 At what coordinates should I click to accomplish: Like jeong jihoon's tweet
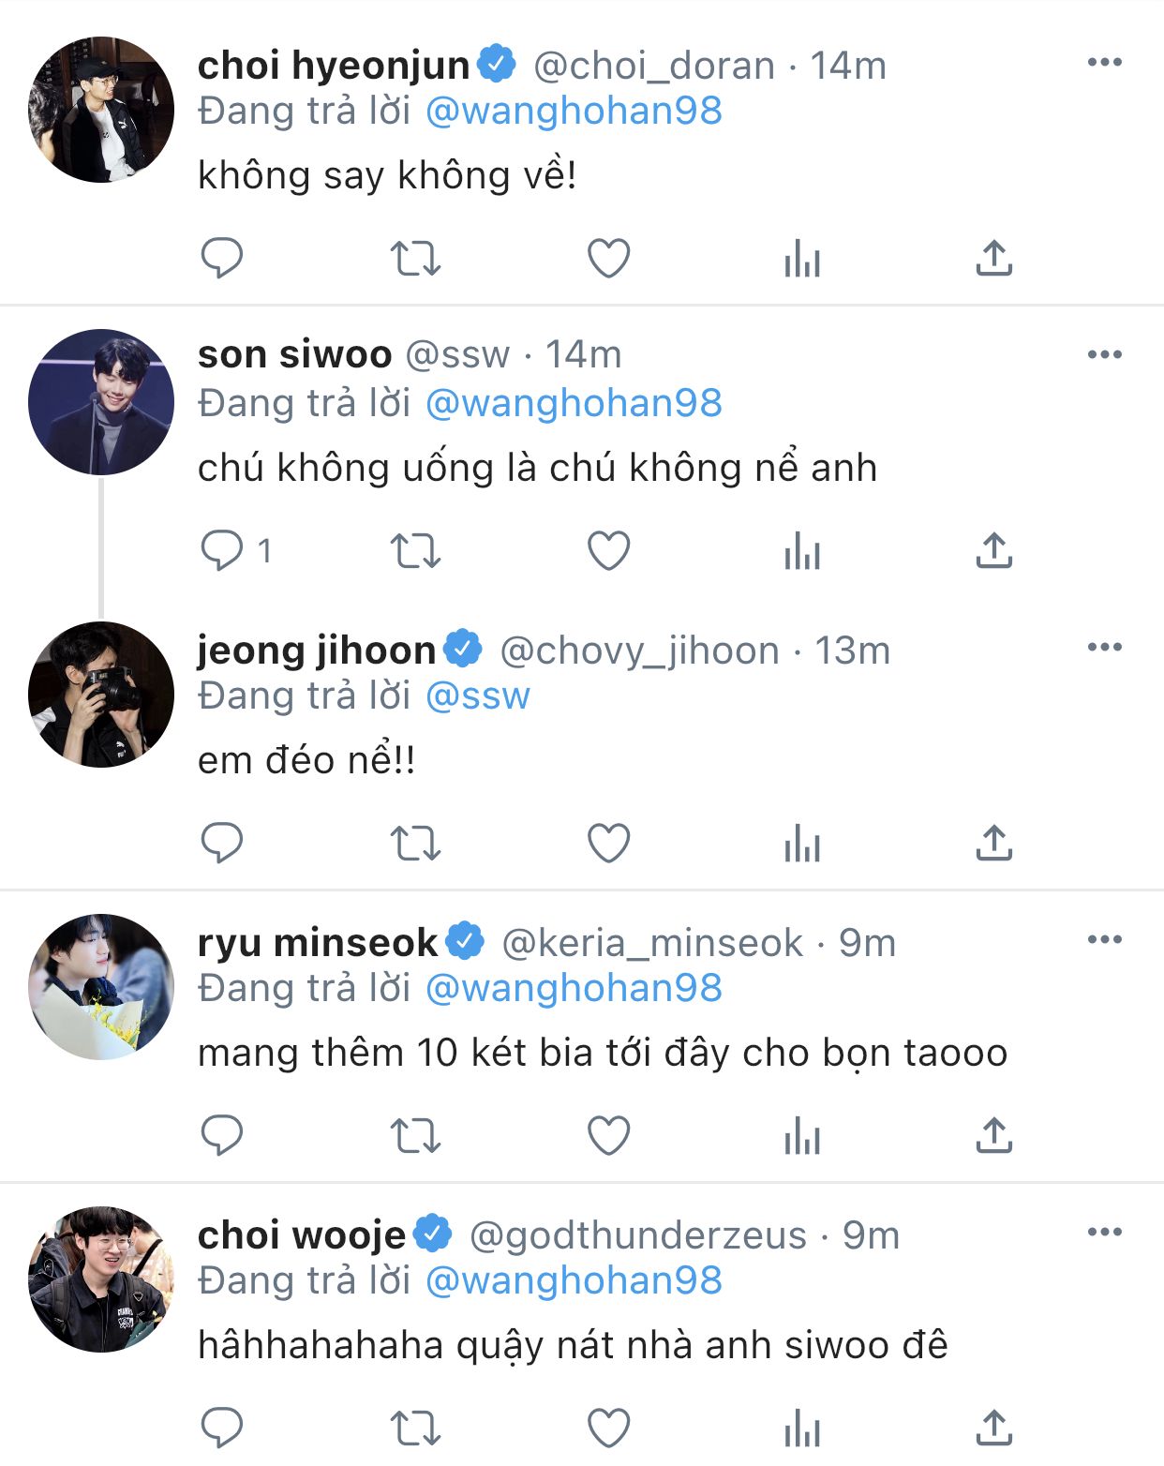(x=608, y=843)
